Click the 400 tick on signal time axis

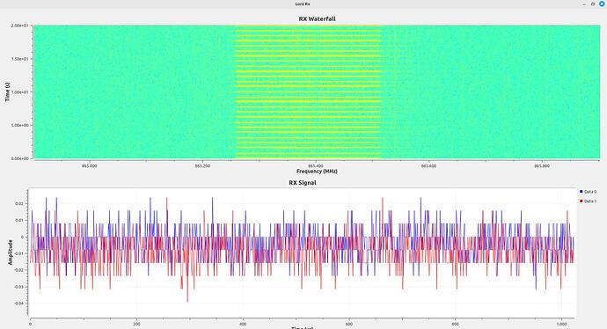(x=243, y=325)
